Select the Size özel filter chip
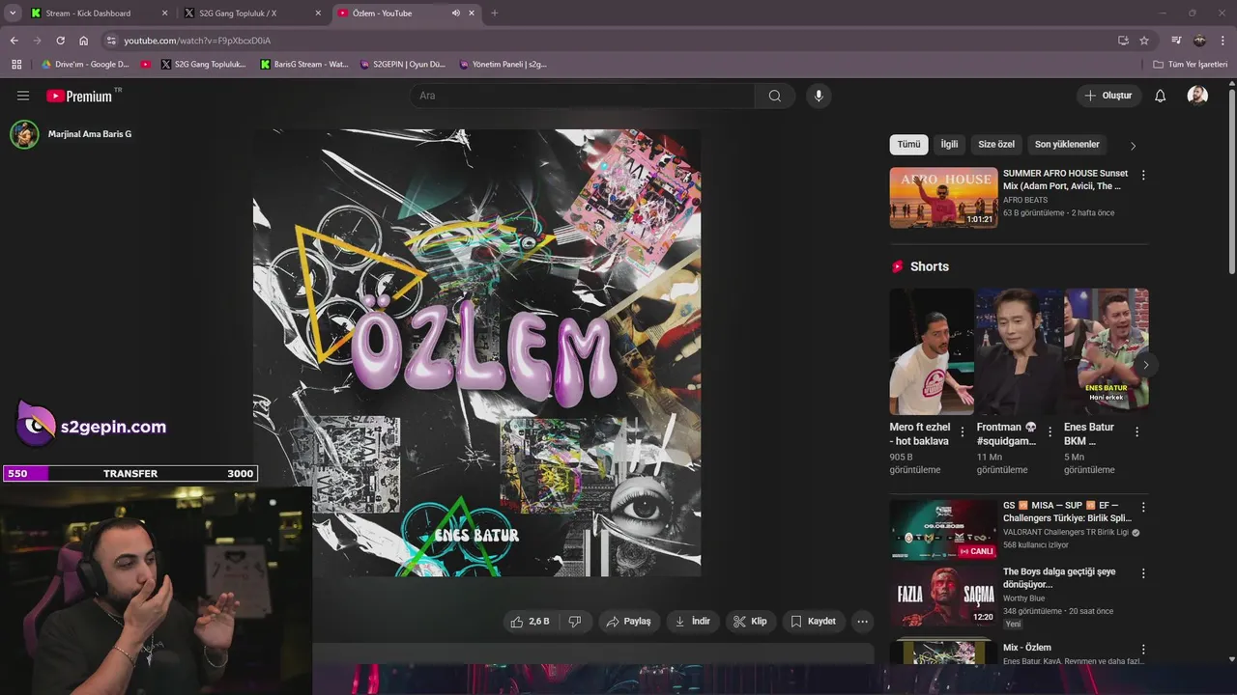 [x=996, y=145]
